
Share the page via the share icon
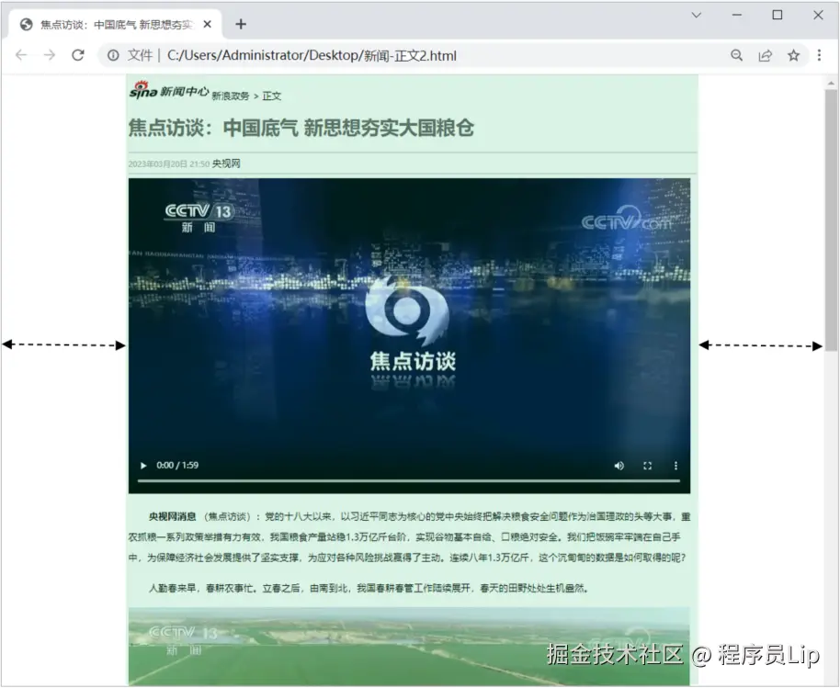(x=766, y=55)
